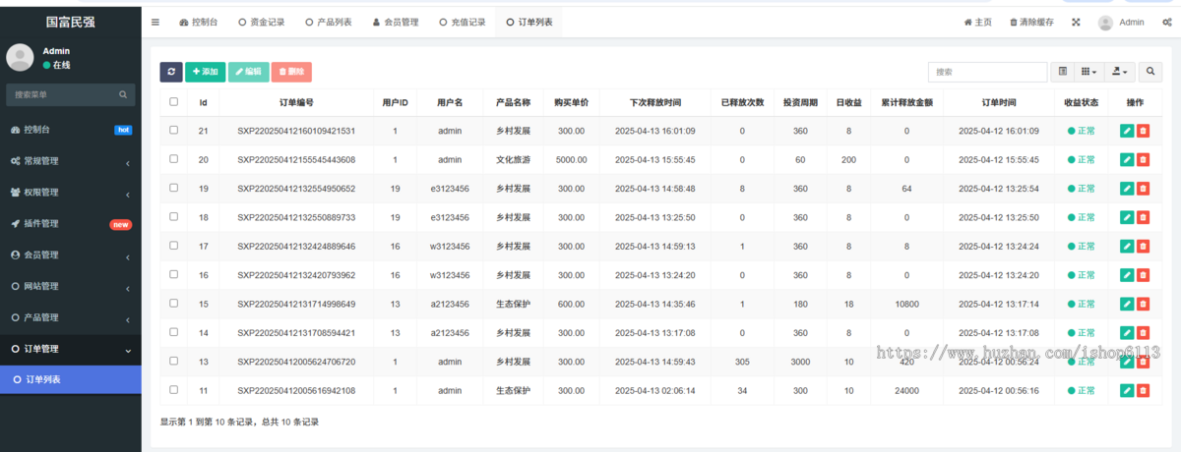
Task: Select the 订单列表 tab
Action: pyautogui.click(x=528, y=22)
